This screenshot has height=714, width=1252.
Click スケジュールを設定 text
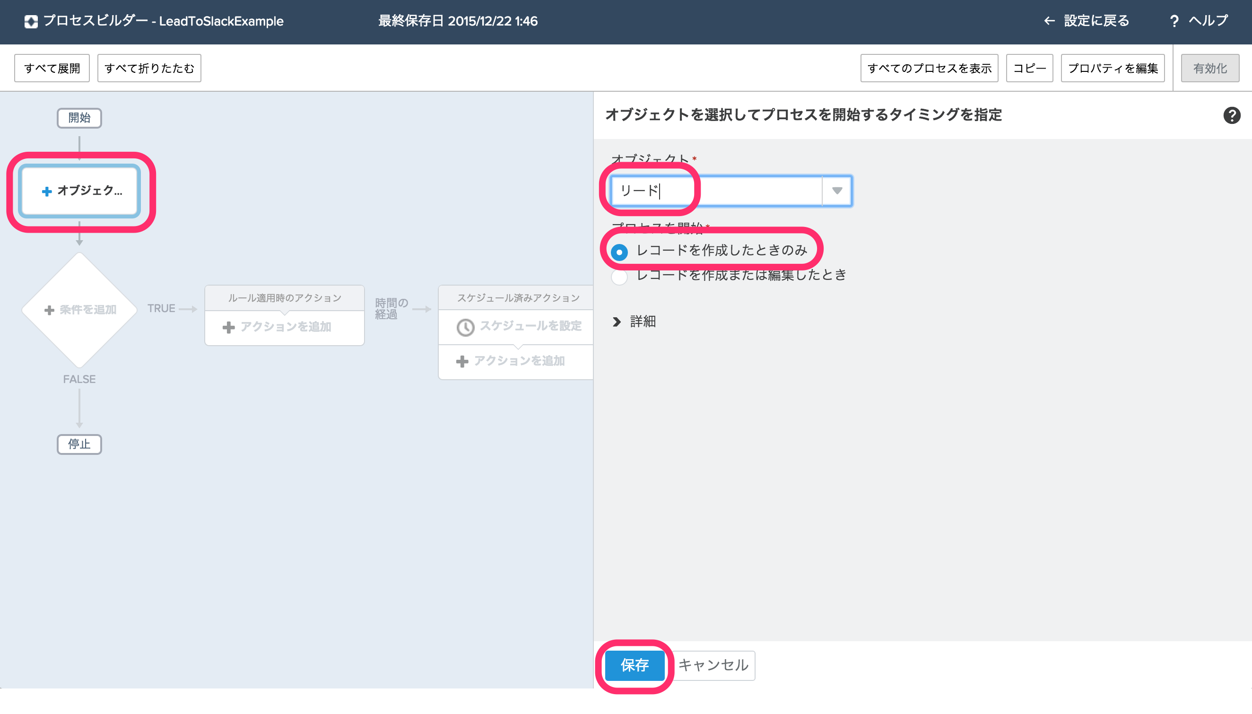(530, 326)
